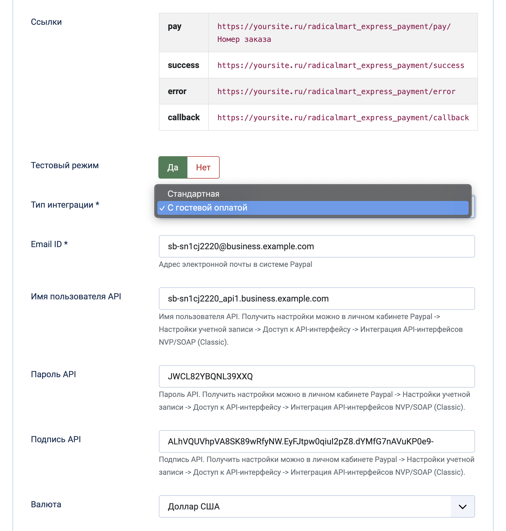Click into the Пароль API field
This screenshot has width=506, height=531.
pyautogui.click(x=316, y=376)
